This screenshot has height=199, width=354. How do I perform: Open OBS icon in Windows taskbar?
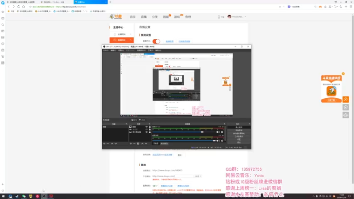(44, 196)
